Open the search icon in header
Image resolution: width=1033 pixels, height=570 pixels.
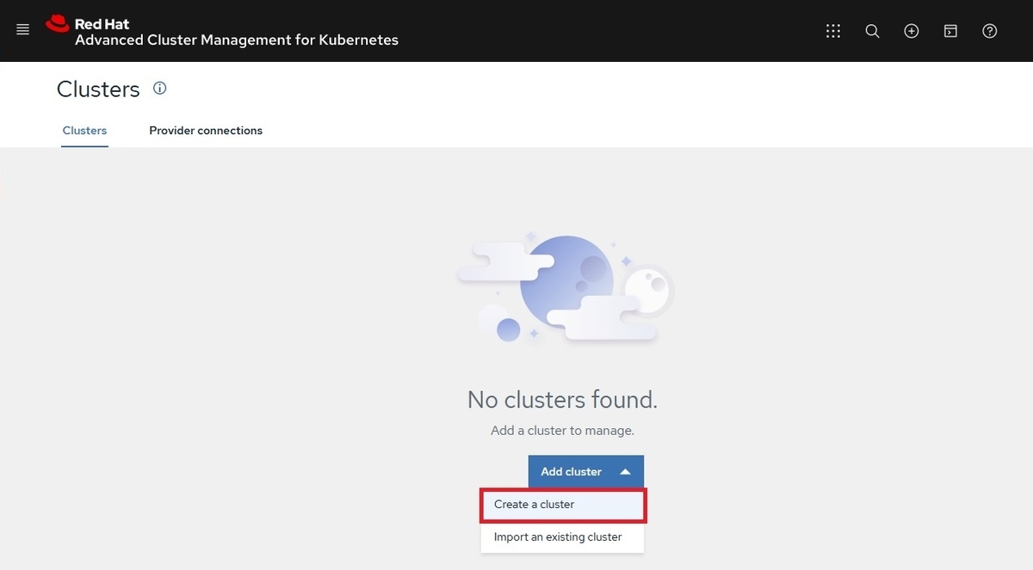click(872, 31)
